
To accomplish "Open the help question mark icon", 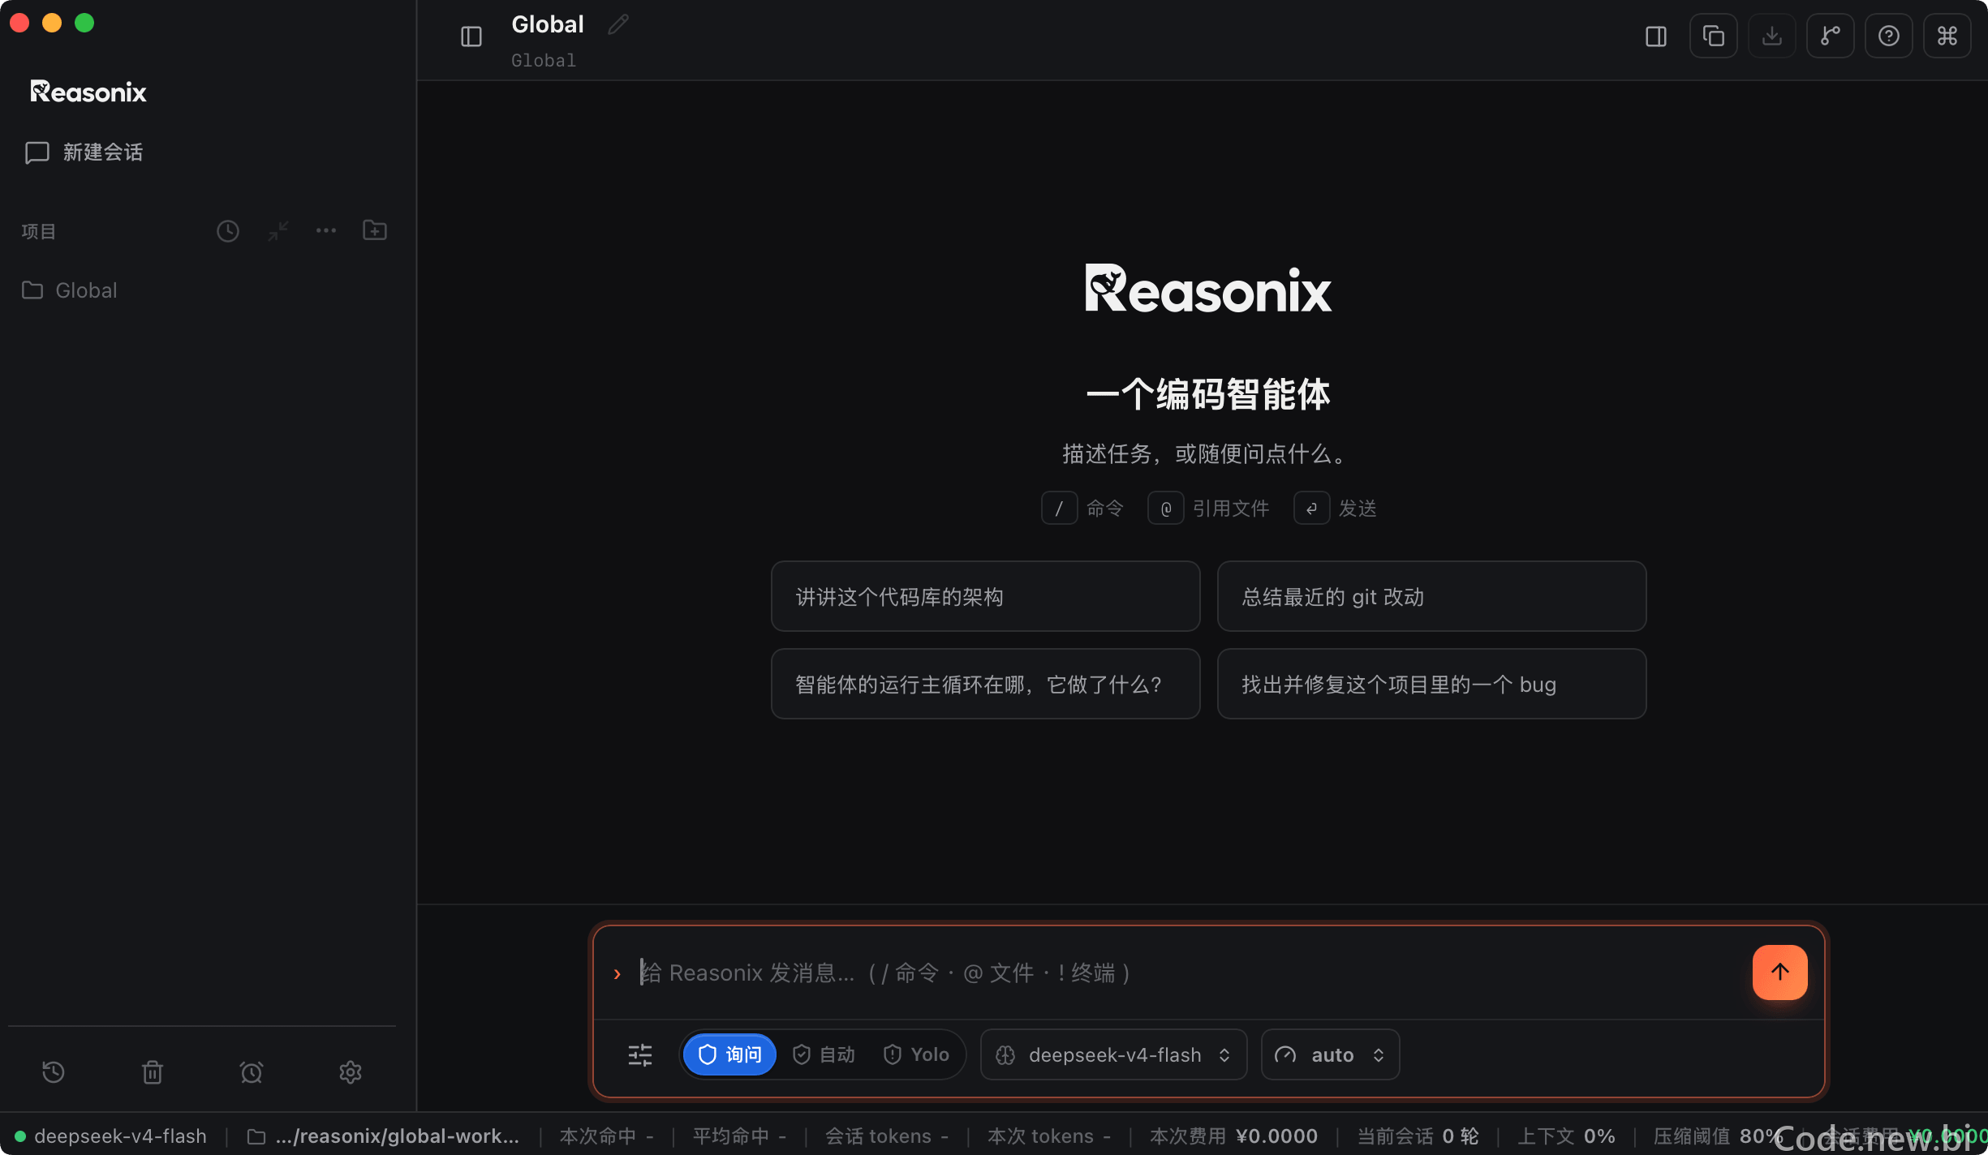I will [1889, 36].
